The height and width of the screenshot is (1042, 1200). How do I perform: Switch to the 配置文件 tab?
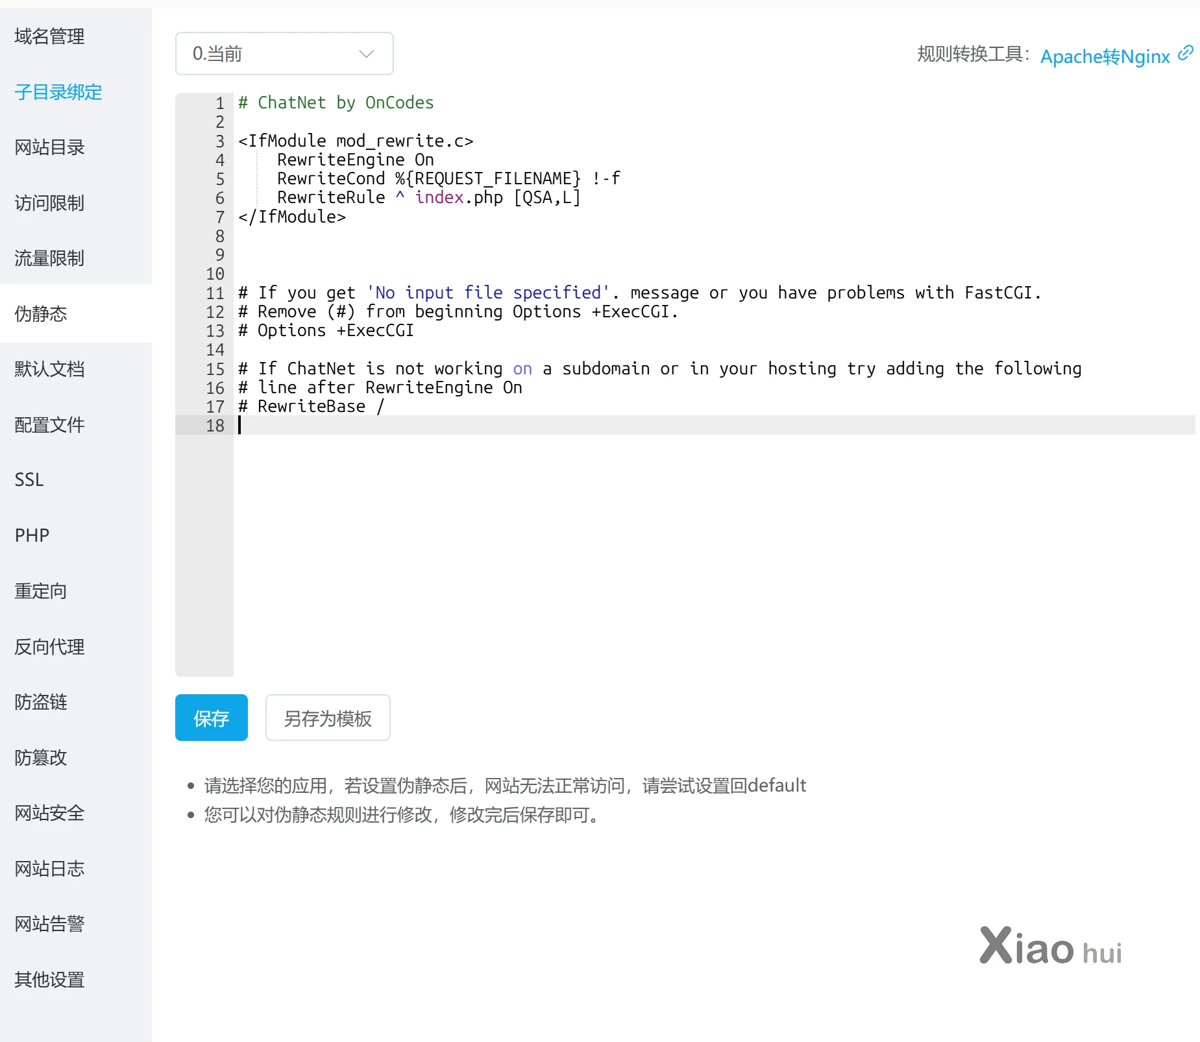(50, 425)
